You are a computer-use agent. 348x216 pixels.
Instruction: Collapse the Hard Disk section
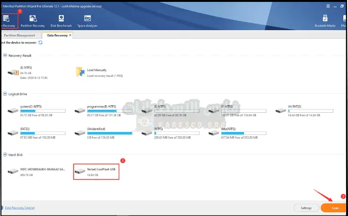pyautogui.click(x=5, y=155)
